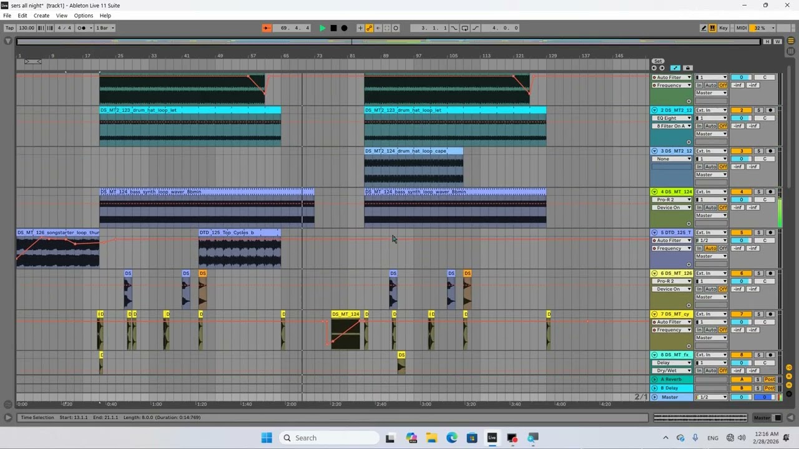Viewport: 799px width, 449px height.
Task: Click the Set locator button
Action: tap(658, 61)
